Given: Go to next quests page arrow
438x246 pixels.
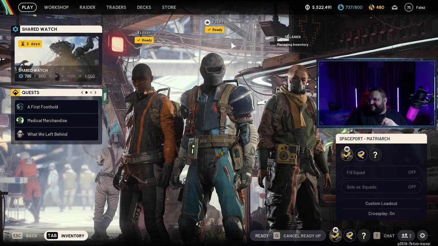Looking at the screenshot, I should point(95,92).
